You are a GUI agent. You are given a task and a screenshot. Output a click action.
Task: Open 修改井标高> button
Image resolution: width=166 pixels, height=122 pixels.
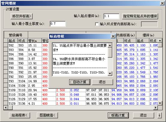tap(22, 16)
